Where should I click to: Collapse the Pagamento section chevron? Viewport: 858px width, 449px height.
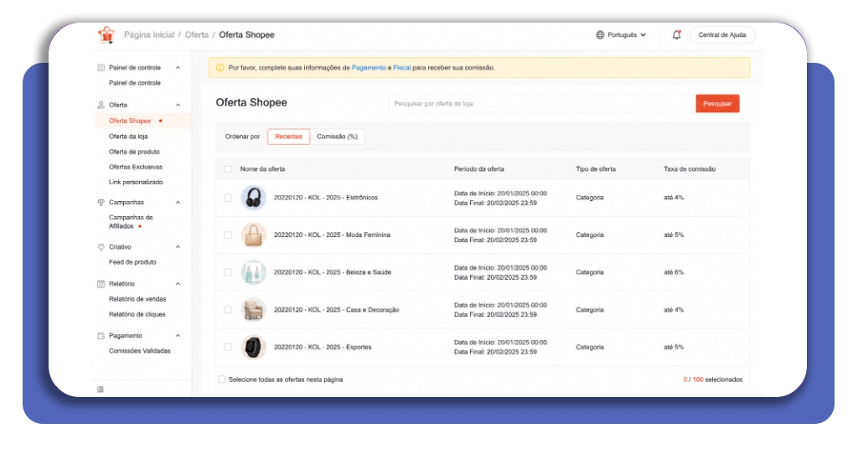pos(178,336)
